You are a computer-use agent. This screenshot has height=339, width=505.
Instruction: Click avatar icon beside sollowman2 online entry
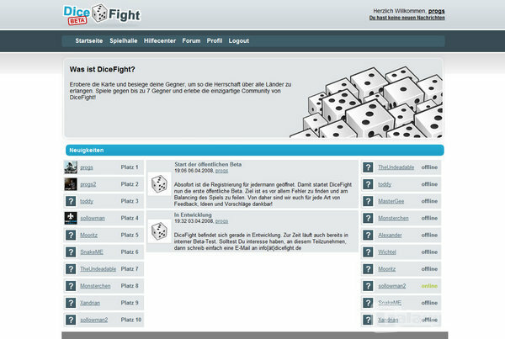(x=368, y=286)
